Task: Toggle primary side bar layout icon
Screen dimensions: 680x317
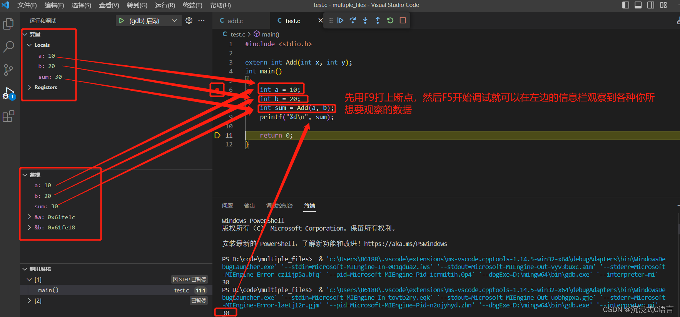Action: (626, 5)
